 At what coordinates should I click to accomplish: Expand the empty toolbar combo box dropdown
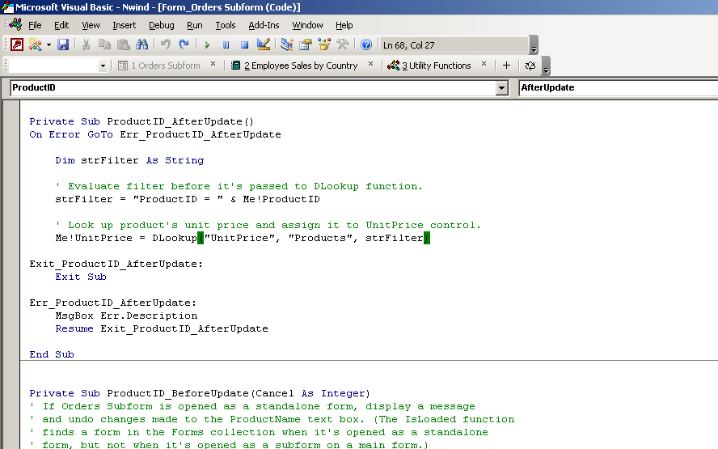pos(103,66)
